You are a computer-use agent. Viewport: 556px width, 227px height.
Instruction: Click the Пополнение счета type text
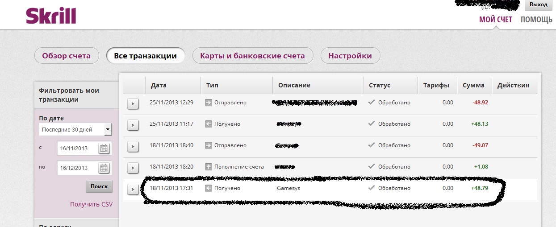pyautogui.click(x=239, y=167)
